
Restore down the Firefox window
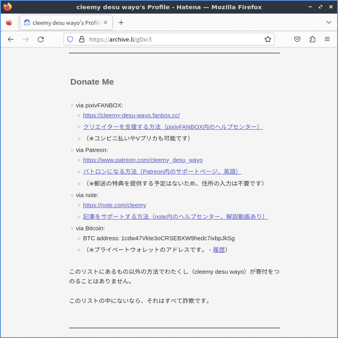(x=321, y=7)
